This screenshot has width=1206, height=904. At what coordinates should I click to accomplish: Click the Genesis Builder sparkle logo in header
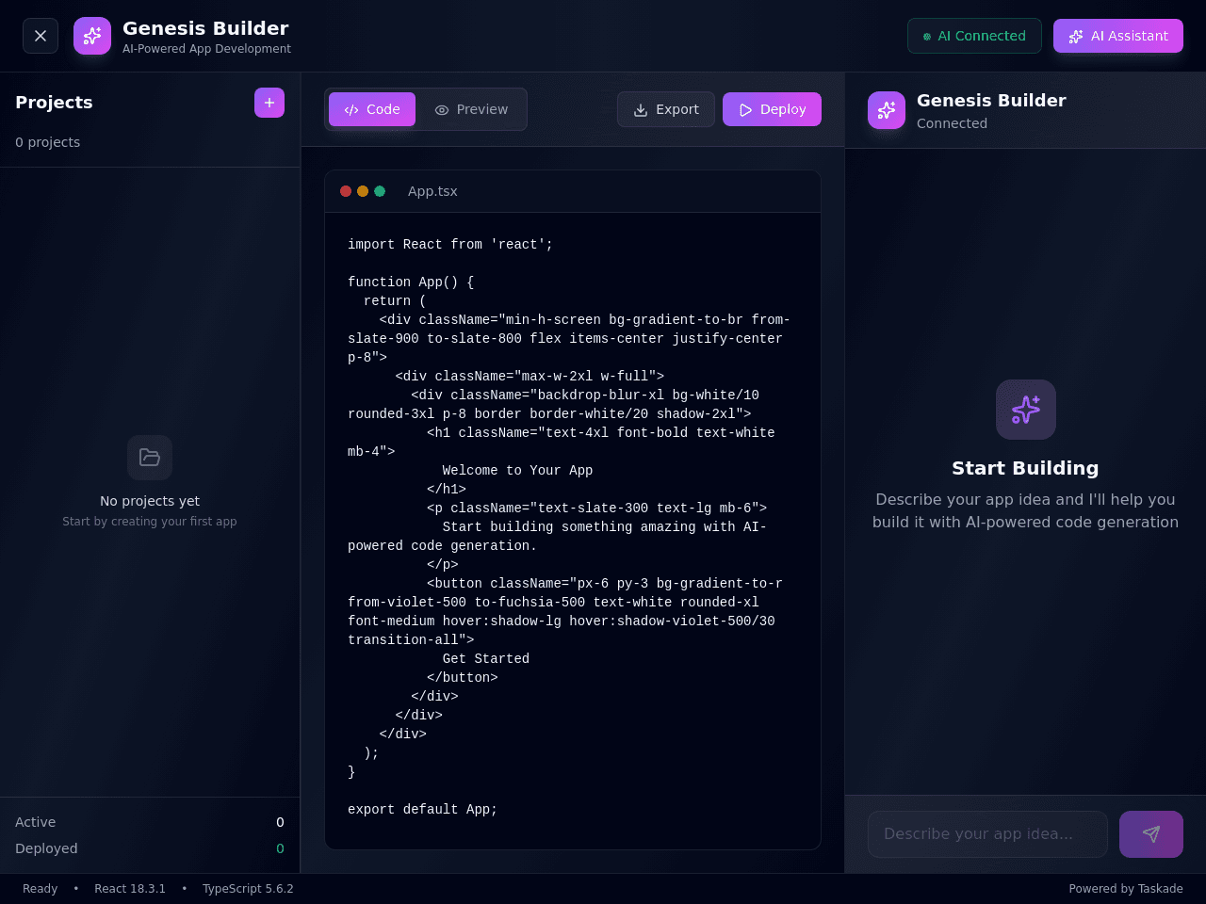92,36
